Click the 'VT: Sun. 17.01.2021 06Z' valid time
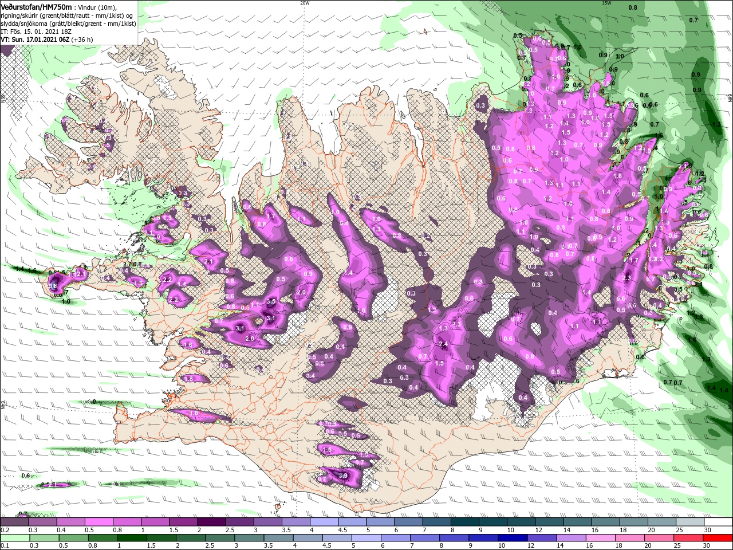Image resolution: width=733 pixels, height=550 pixels. (35, 40)
